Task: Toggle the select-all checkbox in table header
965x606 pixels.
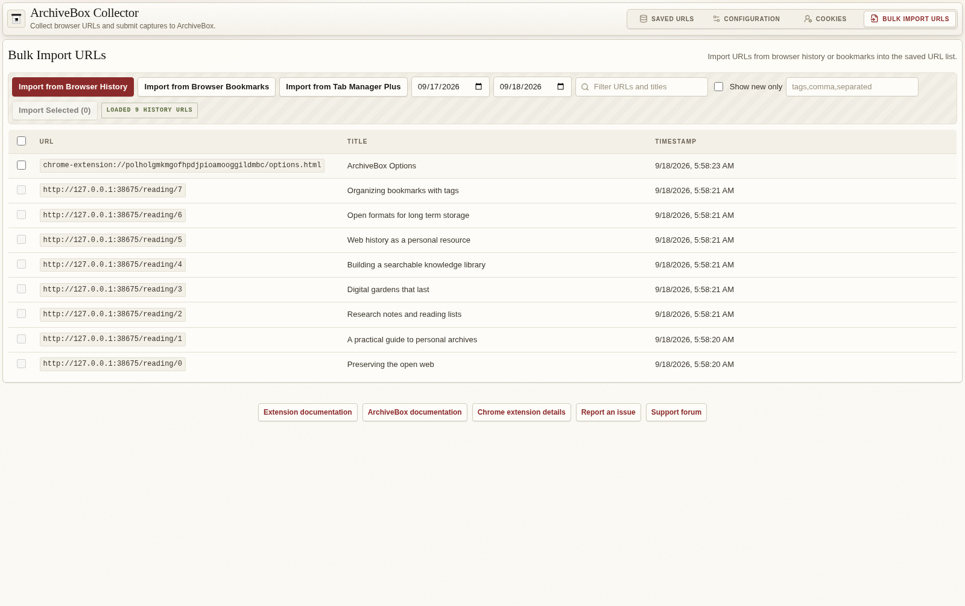Action: tap(22, 141)
